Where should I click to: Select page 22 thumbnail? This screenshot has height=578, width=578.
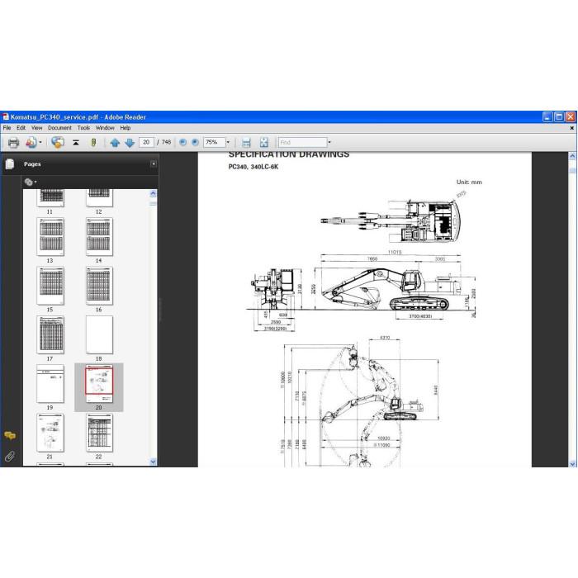(x=100, y=433)
